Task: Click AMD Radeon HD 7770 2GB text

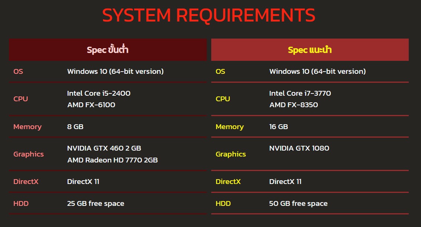Action: 112,160
